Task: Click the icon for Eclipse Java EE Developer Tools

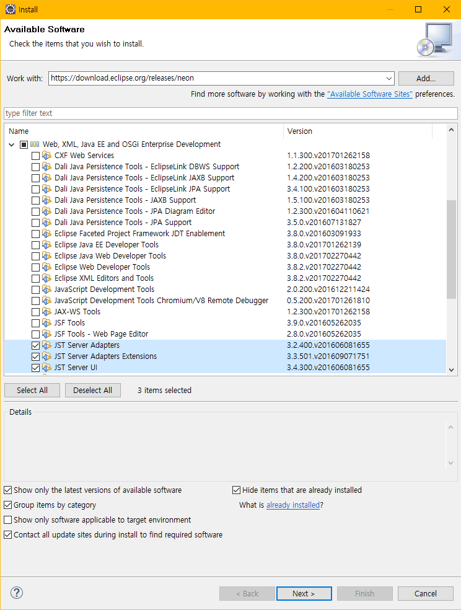Action: (46, 245)
